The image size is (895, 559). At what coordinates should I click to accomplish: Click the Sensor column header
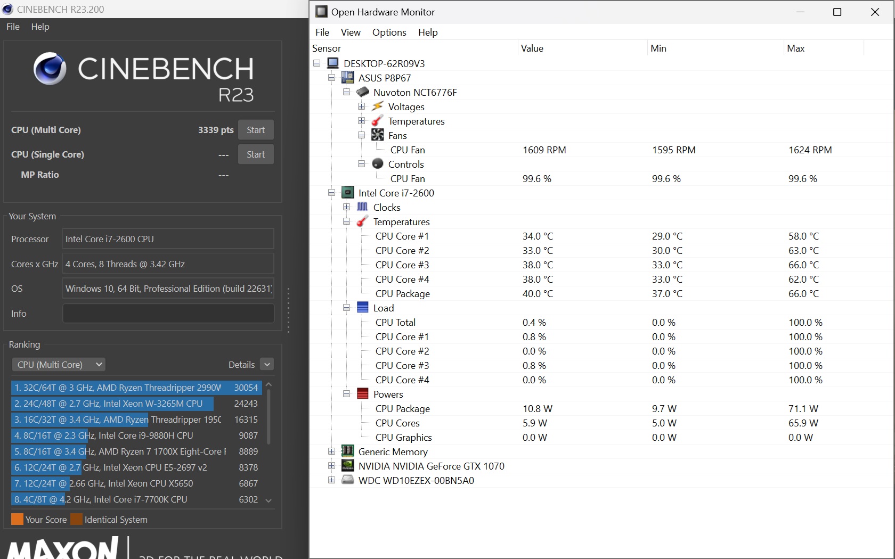pyautogui.click(x=413, y=48)
